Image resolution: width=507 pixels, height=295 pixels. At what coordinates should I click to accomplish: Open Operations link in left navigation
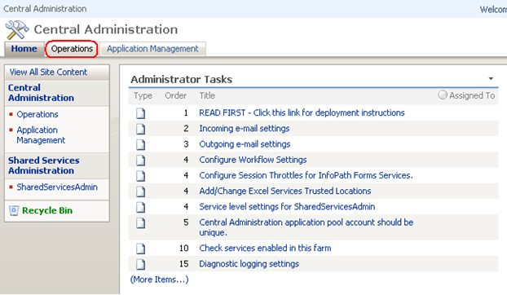point(37,114)
